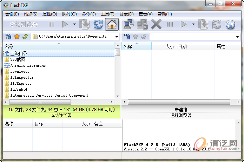
Task: Click the home local browser icon
Action: click(x=112, y=24)
